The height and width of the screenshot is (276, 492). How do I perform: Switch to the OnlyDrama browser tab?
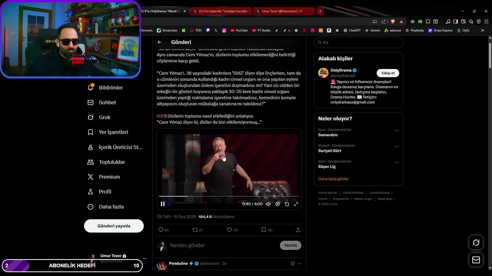click(x=161, y=11)
